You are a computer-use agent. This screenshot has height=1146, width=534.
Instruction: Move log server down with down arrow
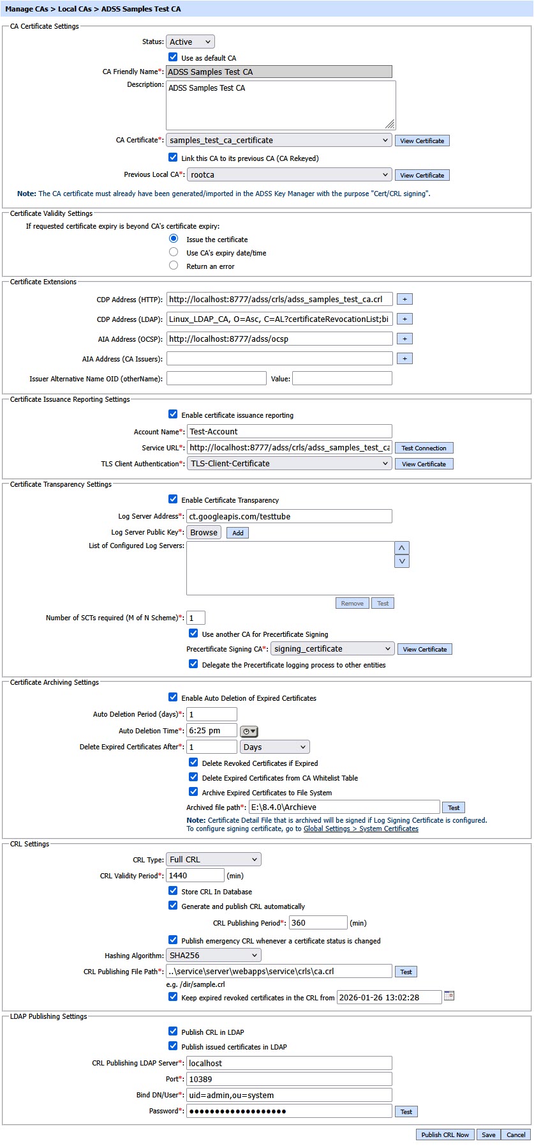[402, 562]
